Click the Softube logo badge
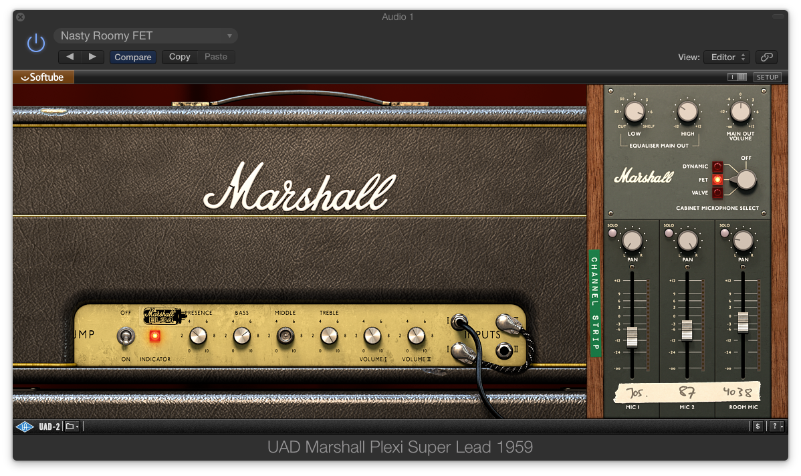 coord(43,77)
